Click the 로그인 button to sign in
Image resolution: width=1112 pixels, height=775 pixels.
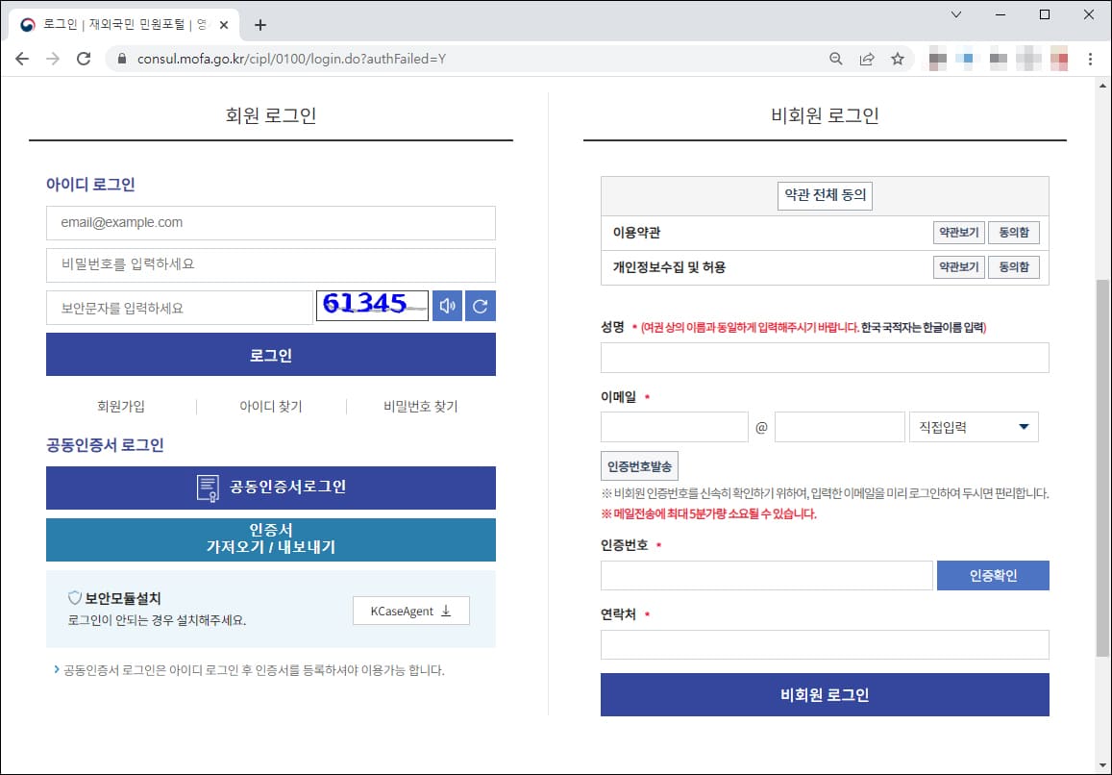pyautogui.click(x=270, y=355)
